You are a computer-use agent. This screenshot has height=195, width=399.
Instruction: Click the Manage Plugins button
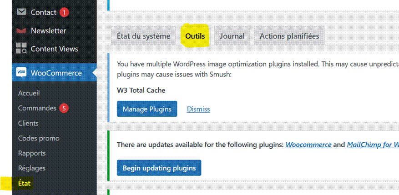click(x=147, y=109)
